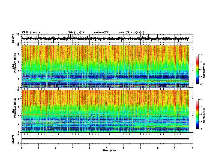Click the ch.1 voltage waveform trace

(x=105, y=39)
